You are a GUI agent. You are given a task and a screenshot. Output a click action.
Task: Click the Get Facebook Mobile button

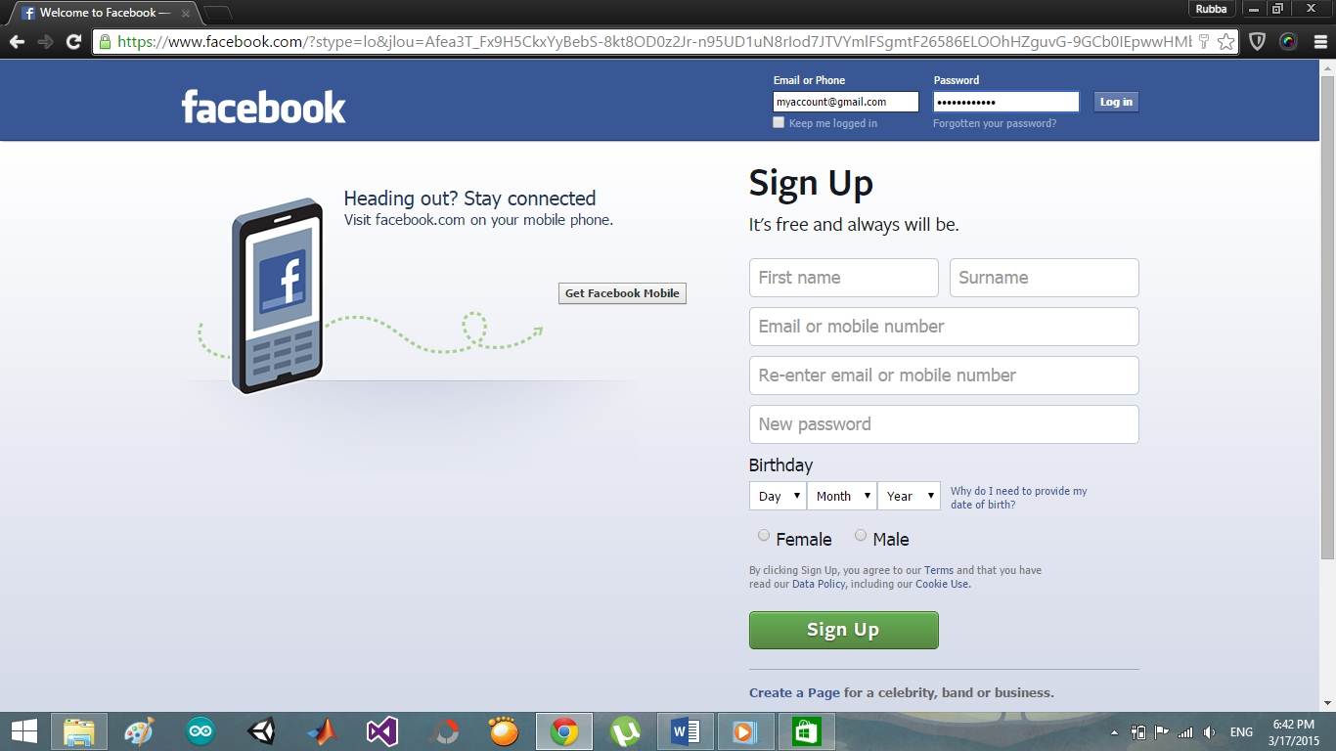coord(622,293)
